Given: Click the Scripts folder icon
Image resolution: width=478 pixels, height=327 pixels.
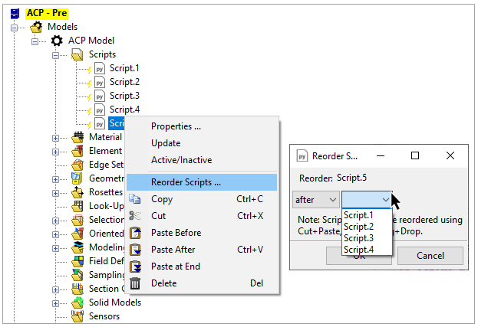Looking at the screenshot, I should (x=77, y=54).
